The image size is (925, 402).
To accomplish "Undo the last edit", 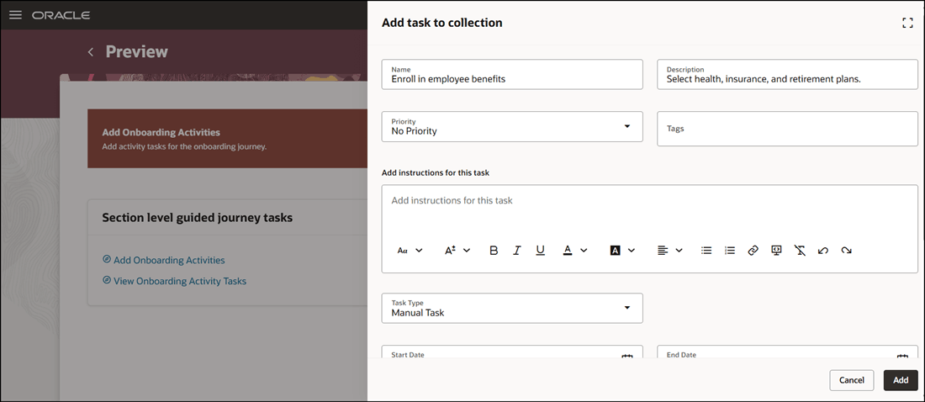I will point(823,251).
